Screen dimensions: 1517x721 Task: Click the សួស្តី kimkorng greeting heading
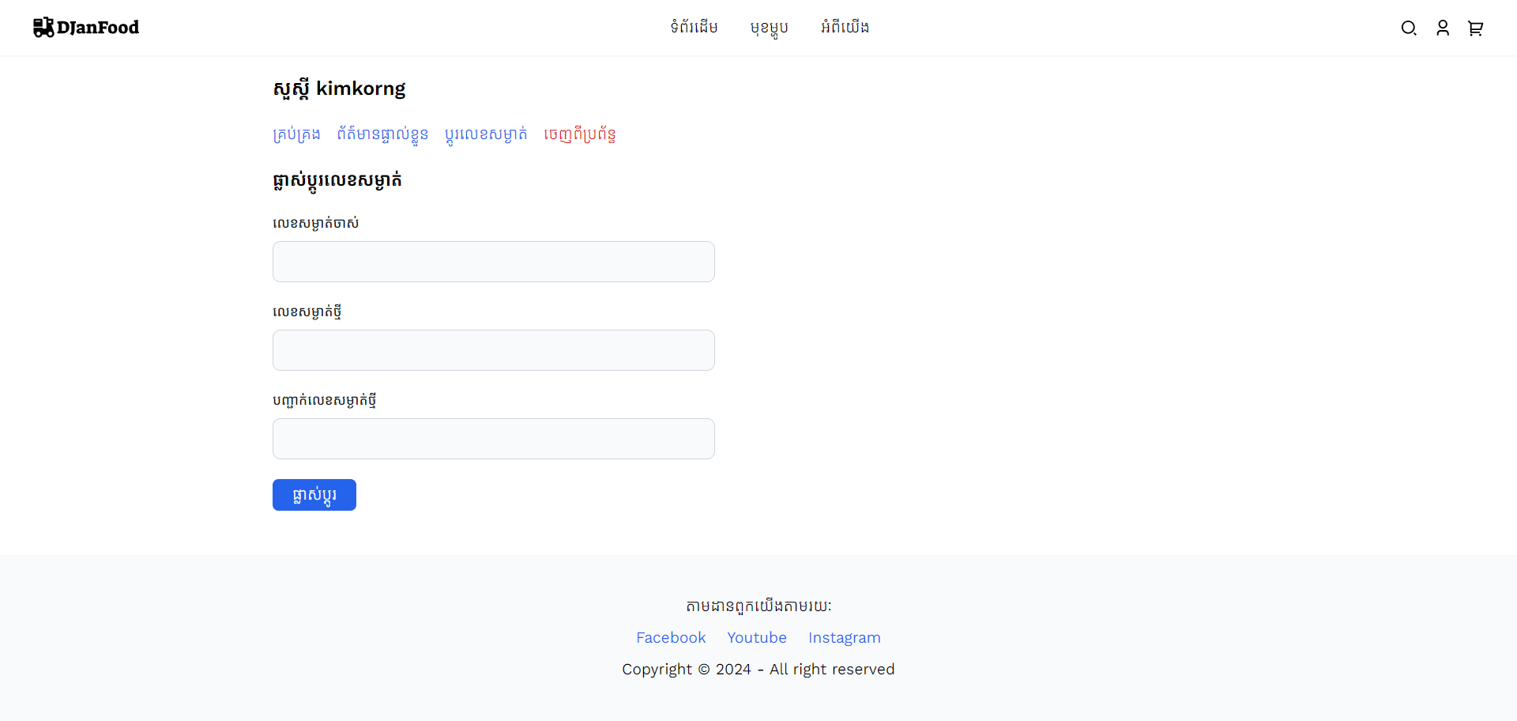(x=339, y=89)
